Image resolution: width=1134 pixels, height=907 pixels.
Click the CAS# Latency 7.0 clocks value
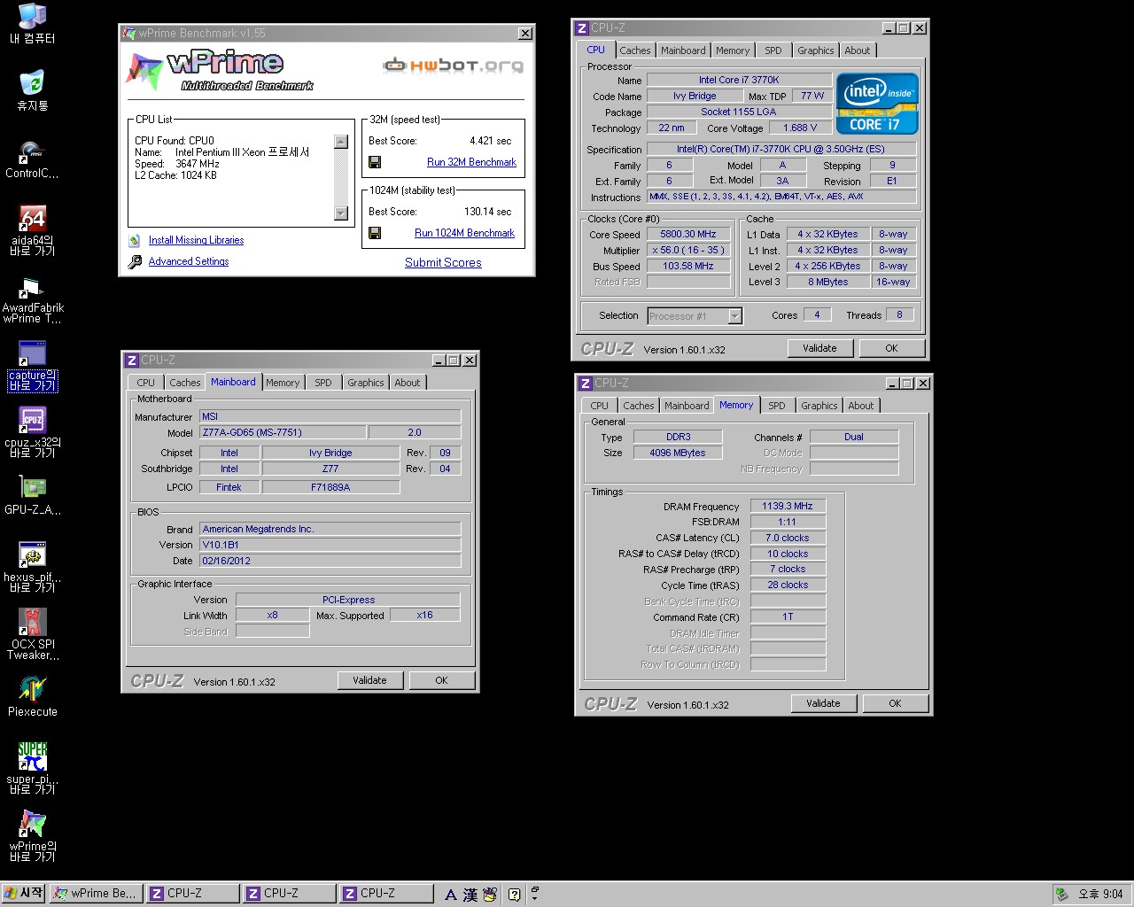788,538
